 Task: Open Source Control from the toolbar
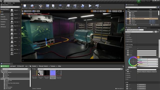pos(32,6)
